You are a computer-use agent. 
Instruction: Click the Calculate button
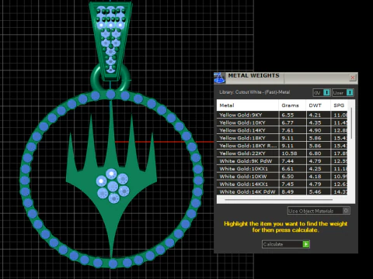coord(286,244)
